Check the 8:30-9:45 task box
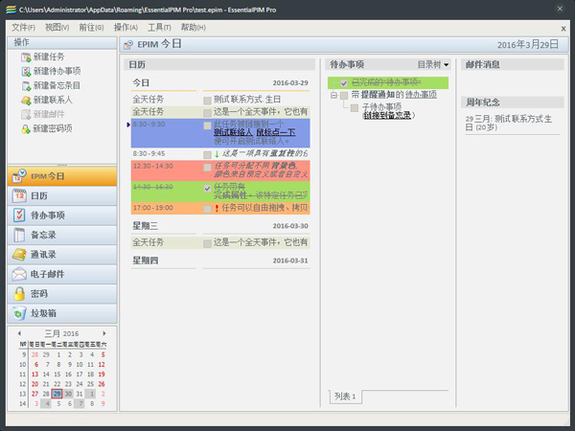This screenshot has width=575, height=431. click(207, 154)
